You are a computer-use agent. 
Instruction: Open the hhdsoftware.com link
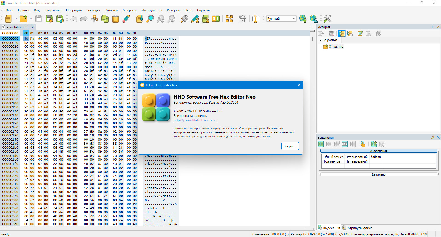click(x=195, y=120)
